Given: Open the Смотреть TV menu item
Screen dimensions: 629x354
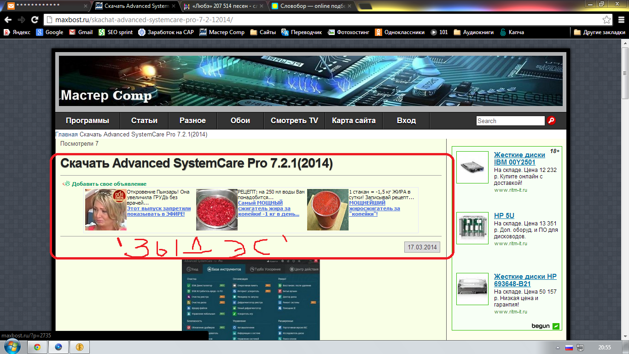Looking at the screenshot, I should tap(294, 121).
